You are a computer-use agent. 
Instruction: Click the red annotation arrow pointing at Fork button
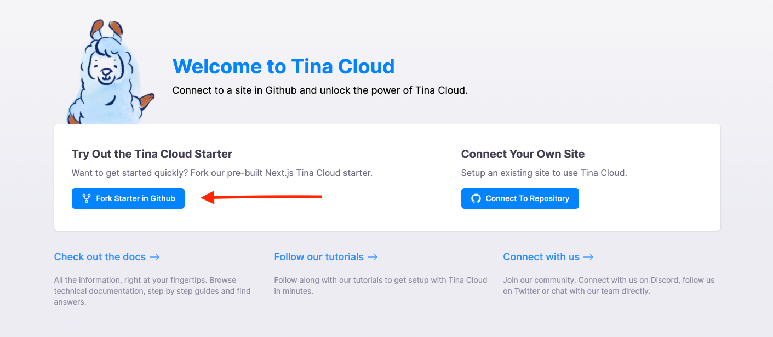point(261,197)
